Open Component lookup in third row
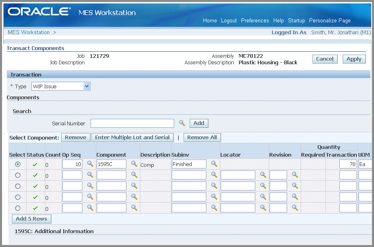This screenshot has width=374, height=247. 134,186
